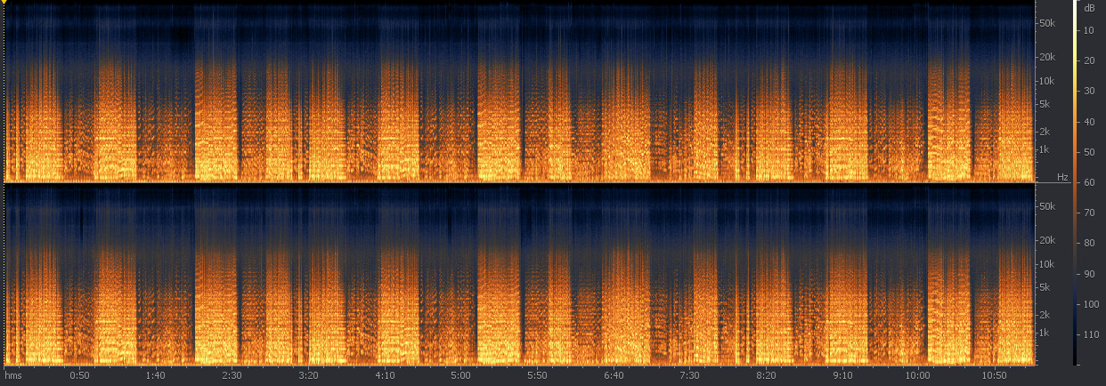Click the dB color gradient bar
Screen dimensions: 1106x386
pos(1076,183)
